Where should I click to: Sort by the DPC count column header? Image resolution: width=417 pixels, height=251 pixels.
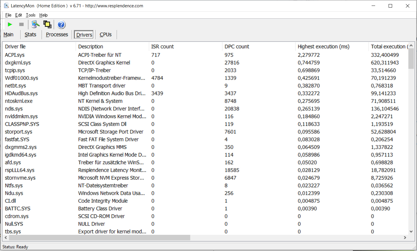point(237,47)
